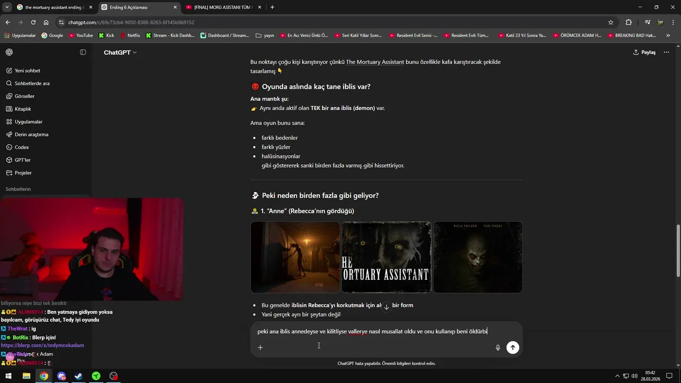
Task: Open the Resident Evil Serisi bookmark
Action: coord(413,36)
